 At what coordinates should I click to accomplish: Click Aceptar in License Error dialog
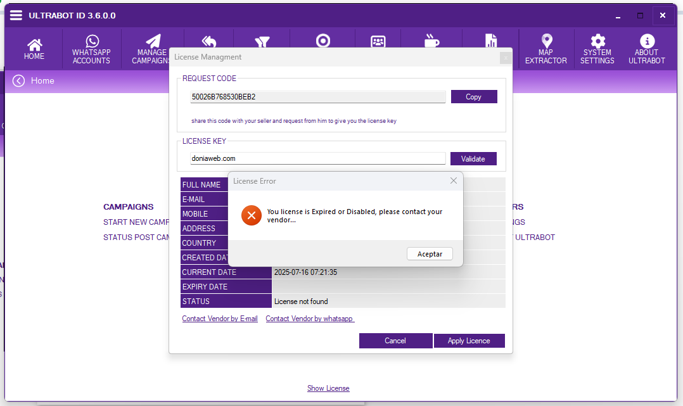point(430,254)
